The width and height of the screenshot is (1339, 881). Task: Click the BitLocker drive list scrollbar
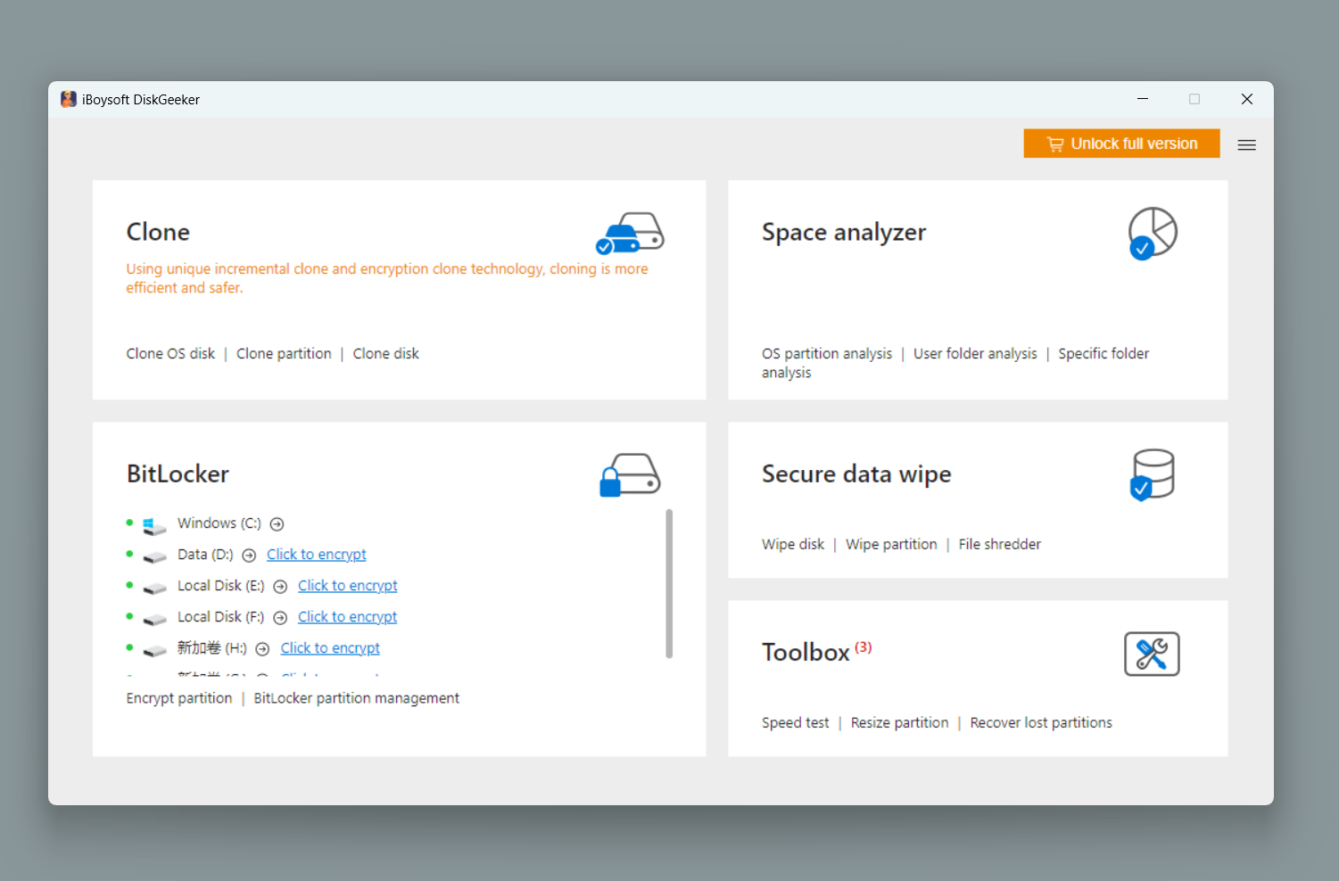click(669, 584)
